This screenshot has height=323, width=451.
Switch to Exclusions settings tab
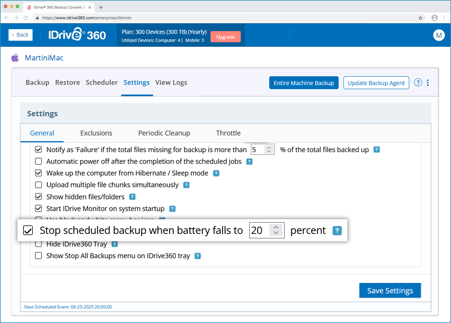click(96, 133)
